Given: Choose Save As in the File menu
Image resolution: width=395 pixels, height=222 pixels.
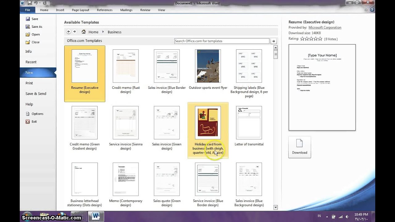Looking at the screenshot, I should click(x=34, y=27).
